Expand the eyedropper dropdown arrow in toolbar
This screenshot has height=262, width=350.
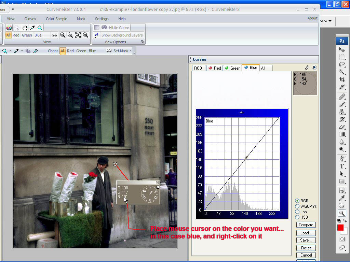coord(22,51)
